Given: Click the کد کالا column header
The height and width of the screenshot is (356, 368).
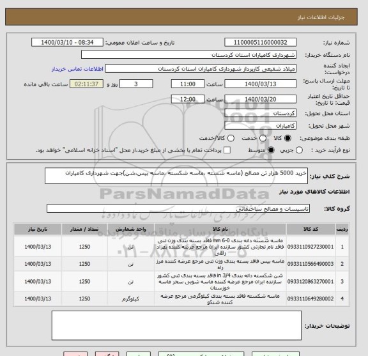Looking at the screenshot, I should (x=310, y=229).
